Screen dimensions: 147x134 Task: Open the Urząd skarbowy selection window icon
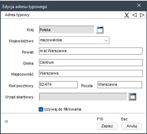(x=132, y=97)
